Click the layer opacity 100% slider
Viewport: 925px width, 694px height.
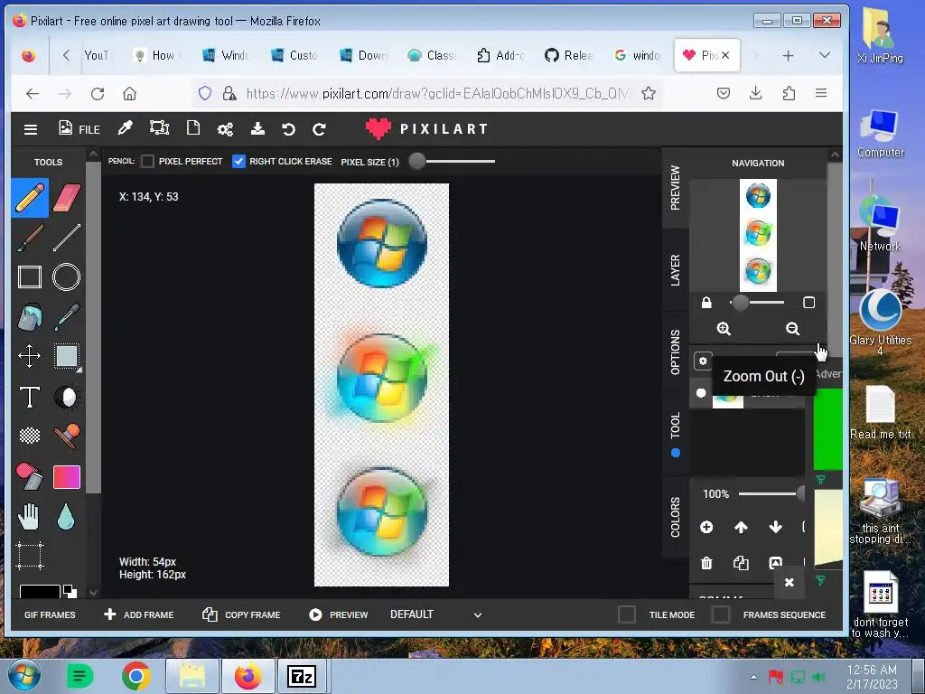click(x=770, y=493)
